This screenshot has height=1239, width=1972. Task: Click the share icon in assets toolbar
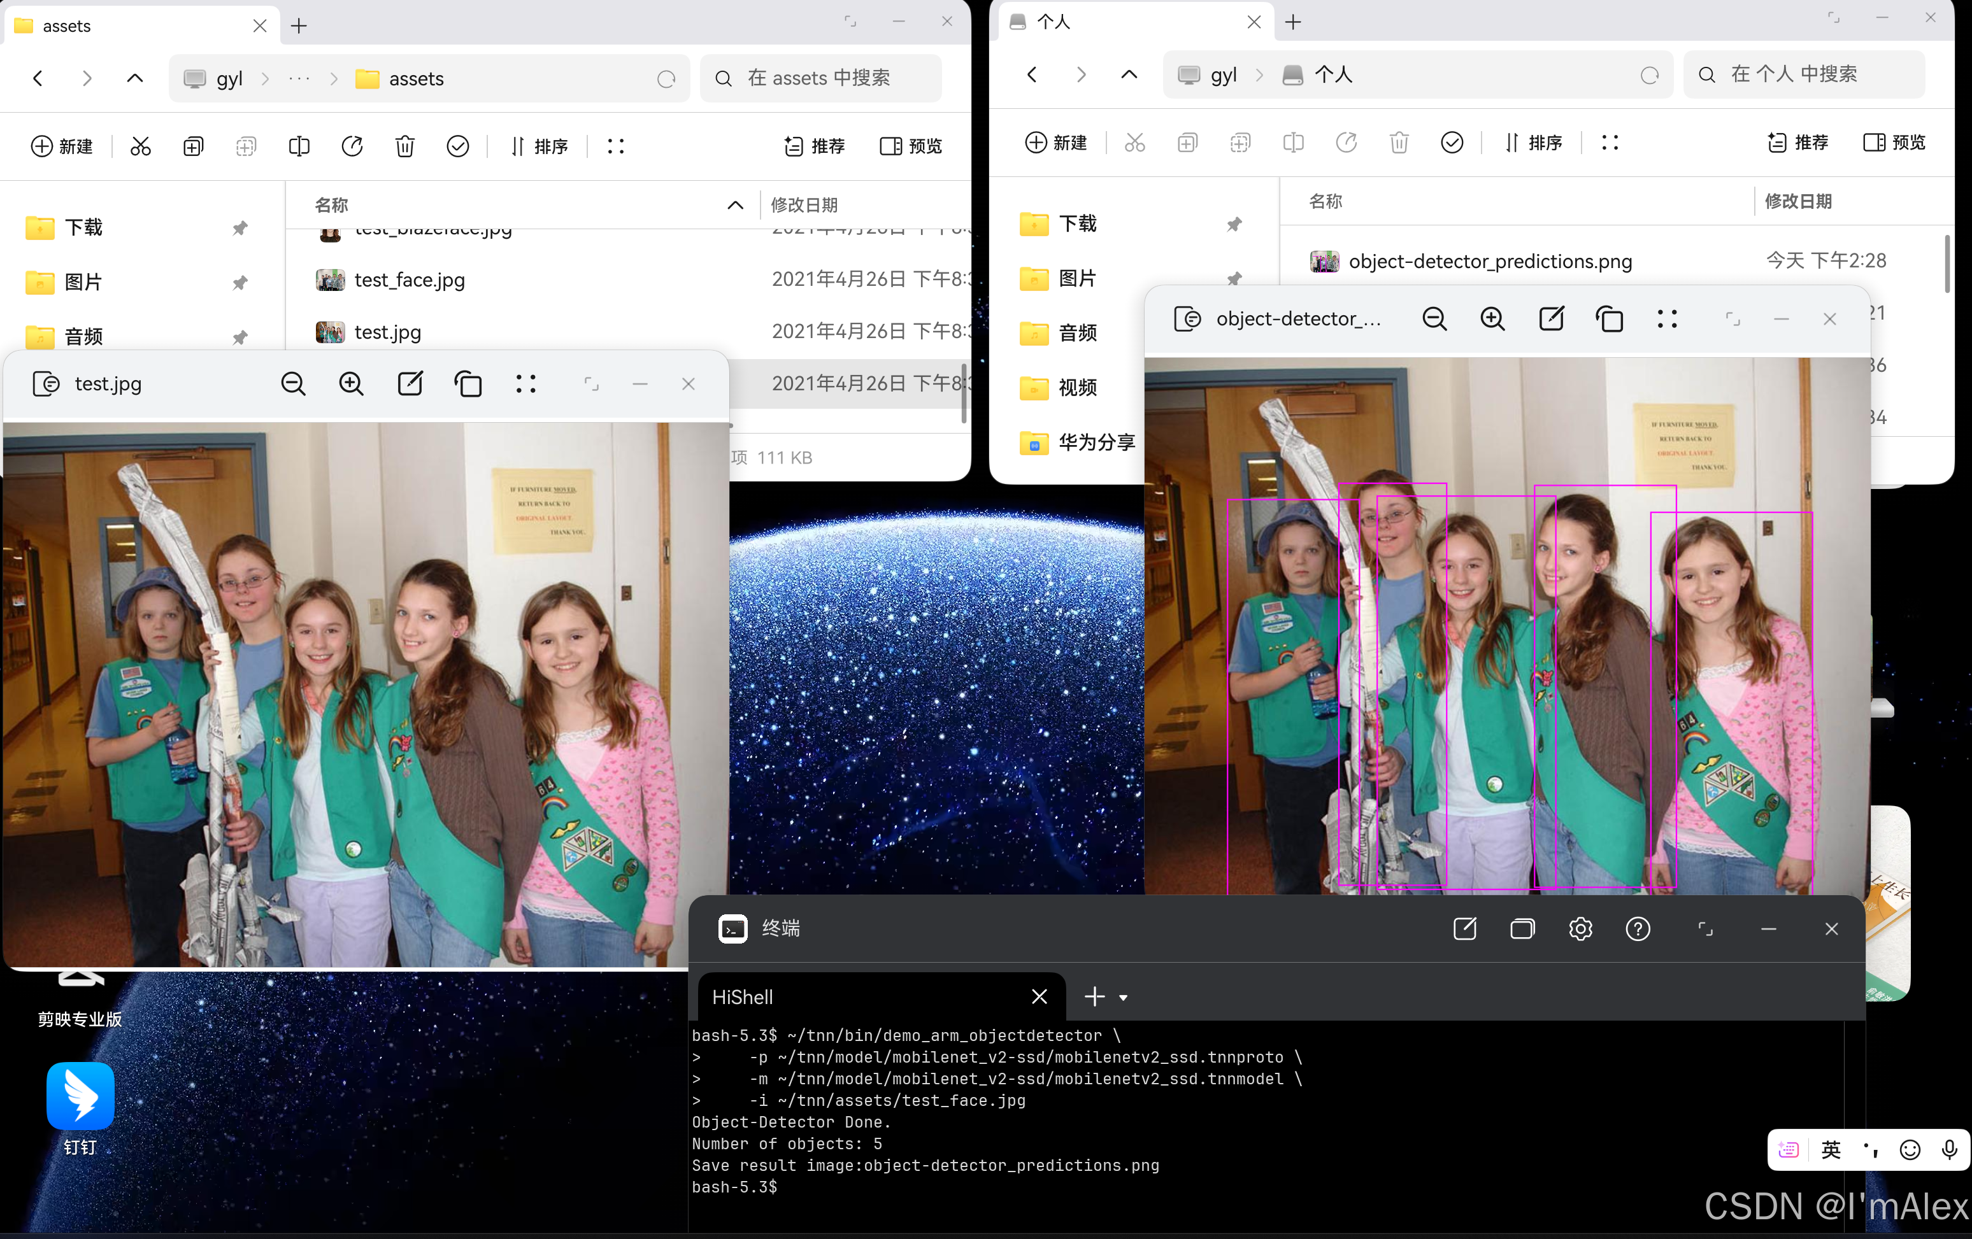point(352,146)
